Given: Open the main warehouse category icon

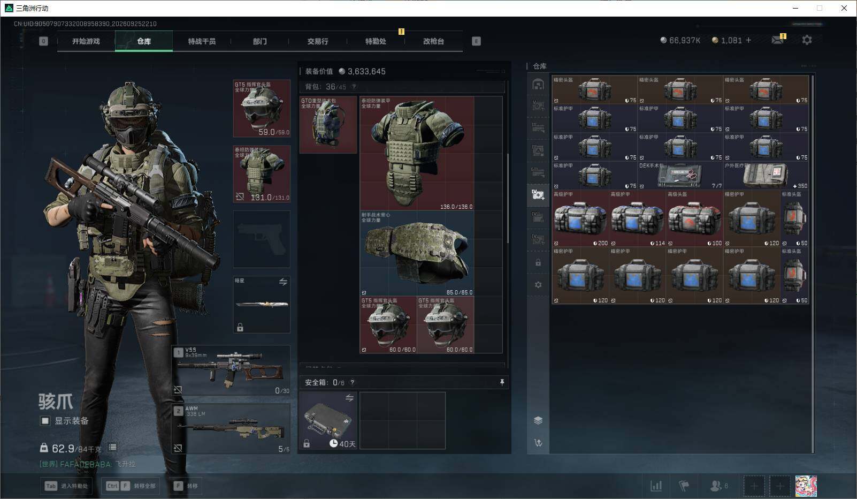Looking at the screenshot, I should [x=538, y=84].
